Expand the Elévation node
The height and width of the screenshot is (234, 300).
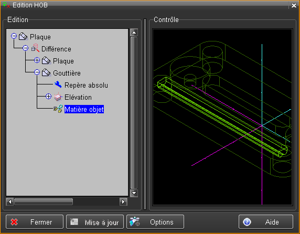point(49,96)
